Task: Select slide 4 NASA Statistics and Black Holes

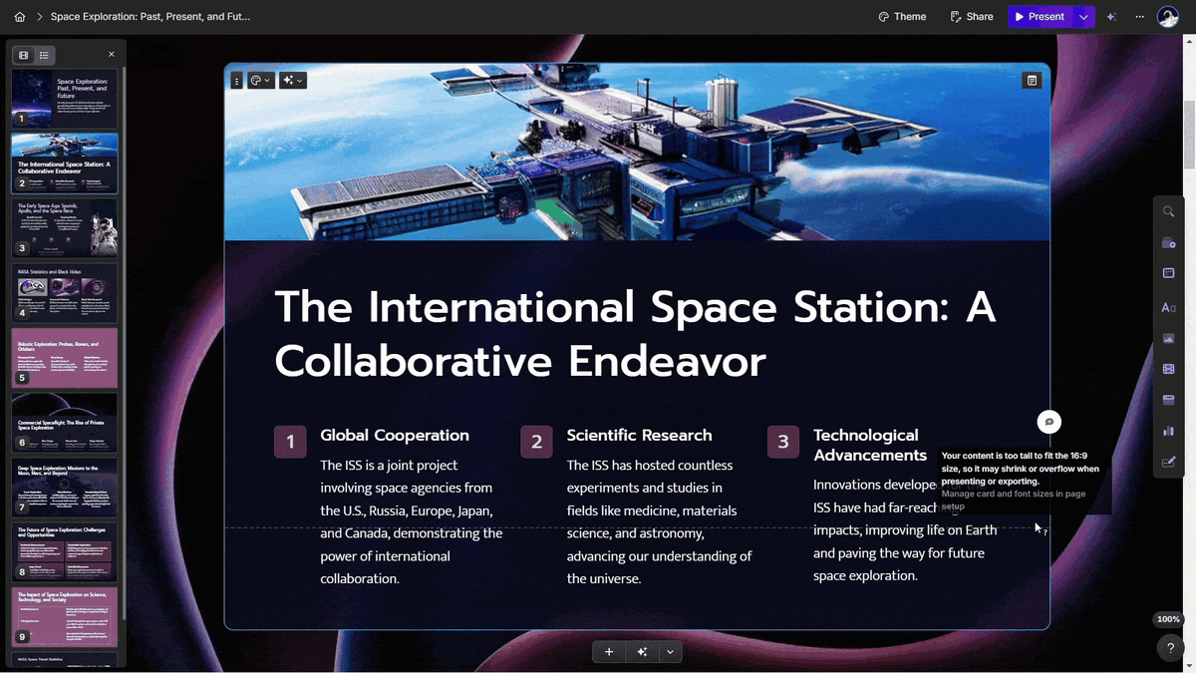Action: coord(65,293)
